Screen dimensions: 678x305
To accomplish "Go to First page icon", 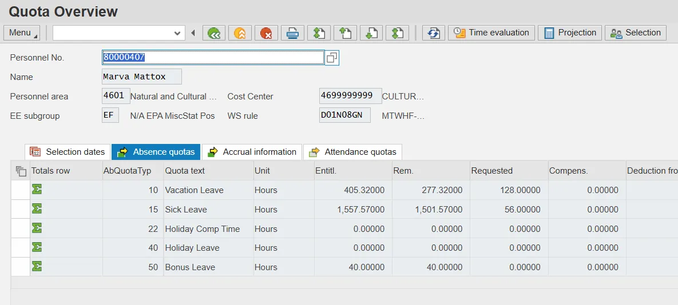I will coord(319,33).
